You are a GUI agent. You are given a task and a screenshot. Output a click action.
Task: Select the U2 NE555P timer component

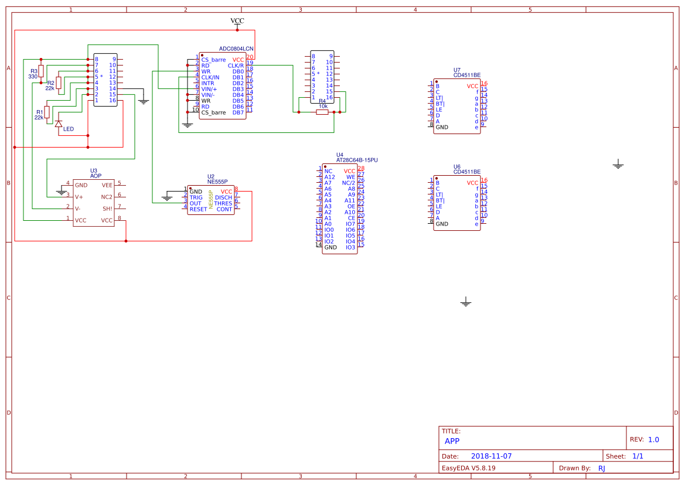210,200
